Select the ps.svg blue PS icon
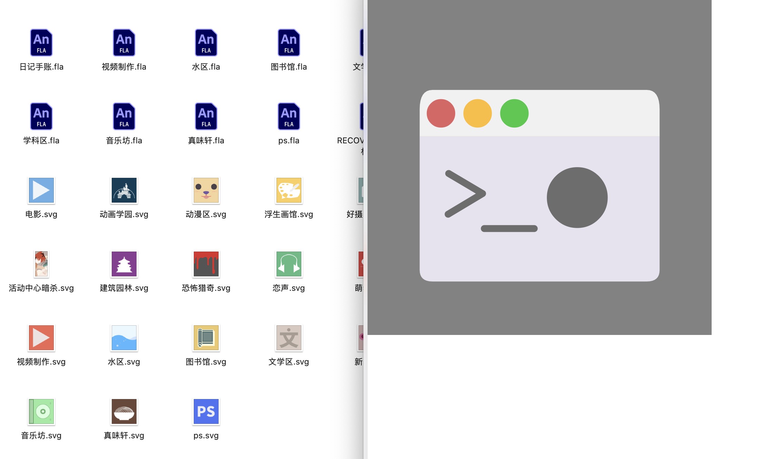Viewport: 773px width, 459px height. [x=206, y=411]
